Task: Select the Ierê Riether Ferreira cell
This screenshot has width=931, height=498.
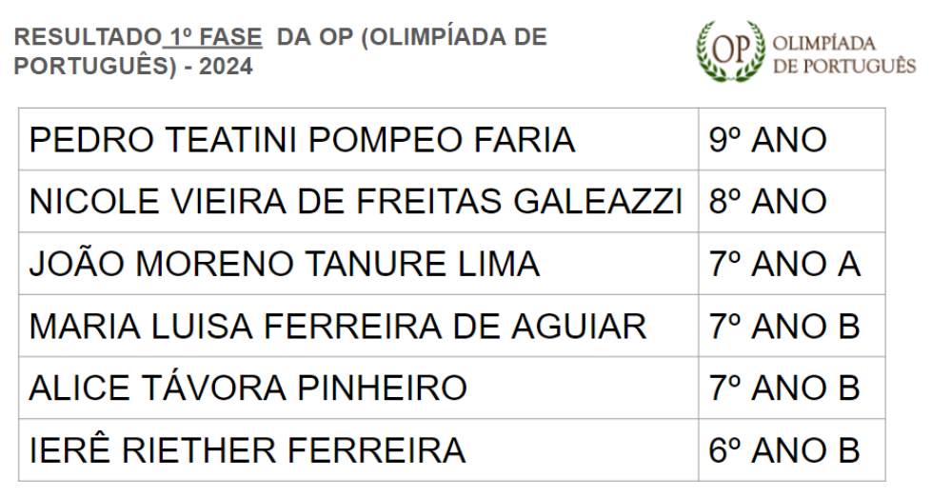Action: point(359,450)
